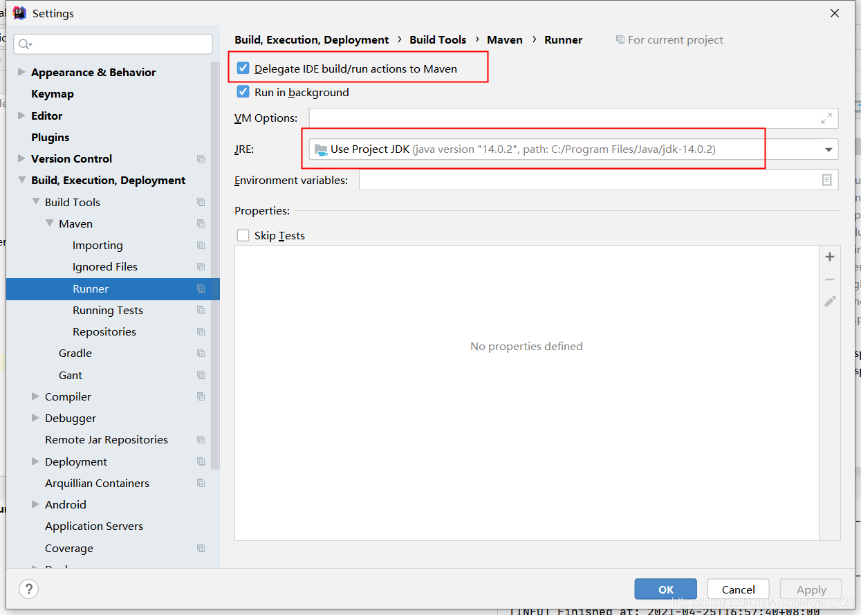This screenshot has width=861, height=615.
Task: Click the Cancel button
Action: click(739, 589)
